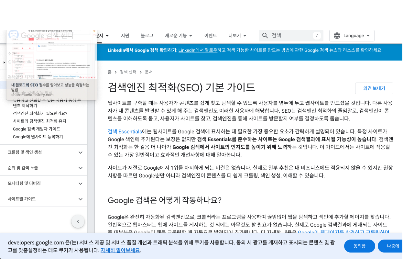Click the 홈 breadcrumb link
This screenshot has width=414, height=259.
pyautogui.click(x=110, y=72)
